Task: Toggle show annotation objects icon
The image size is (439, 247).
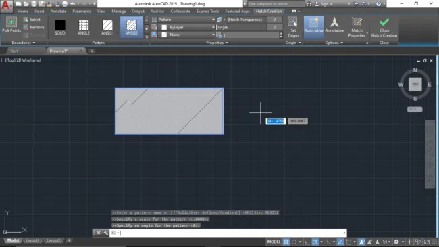Action: click(362, 242)
